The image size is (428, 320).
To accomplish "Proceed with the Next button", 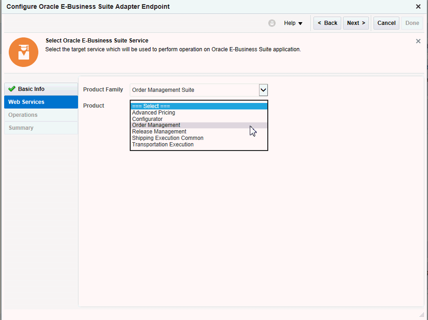I will tap(356, 23).
